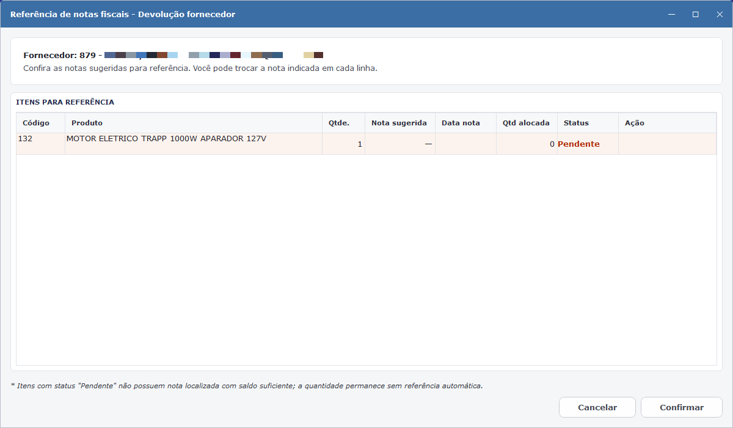Image resolution: width=733 pixels, height=428 pixels.
Task: Click the empty Data nota cell for item 132
Action: (x=465, y=144)
